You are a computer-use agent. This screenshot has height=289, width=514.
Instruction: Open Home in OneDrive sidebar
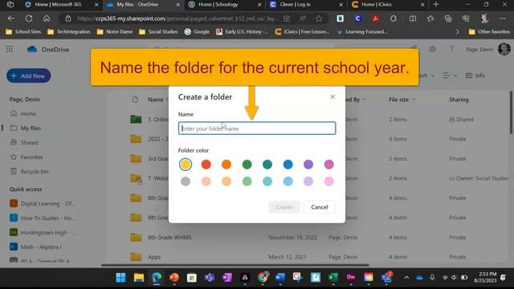pos(28,114)
